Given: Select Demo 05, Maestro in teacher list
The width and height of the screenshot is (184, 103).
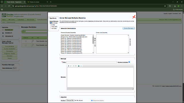Looking at the screenshot, I should [71, 45].
